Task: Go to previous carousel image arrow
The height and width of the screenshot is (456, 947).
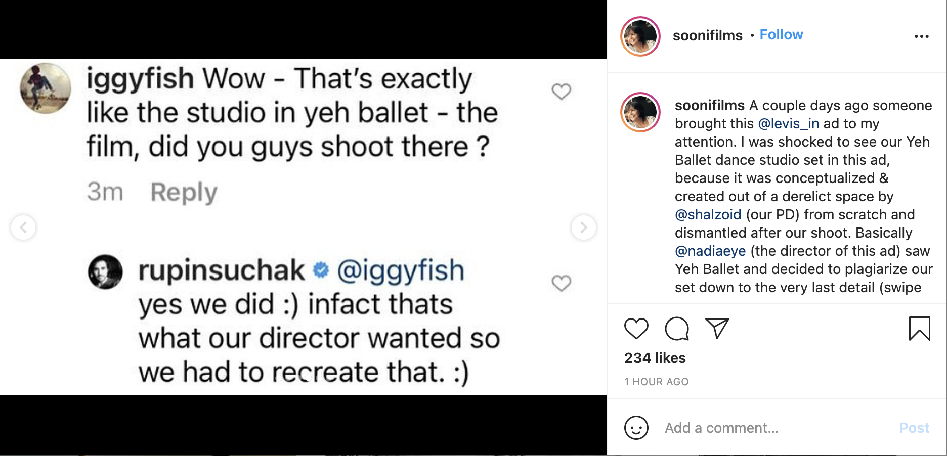Action: tap(23, 227)
